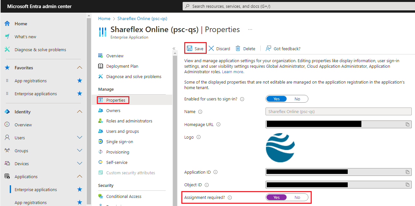
Task: Set Assignment required to No
Action: [x=297, y=197]
